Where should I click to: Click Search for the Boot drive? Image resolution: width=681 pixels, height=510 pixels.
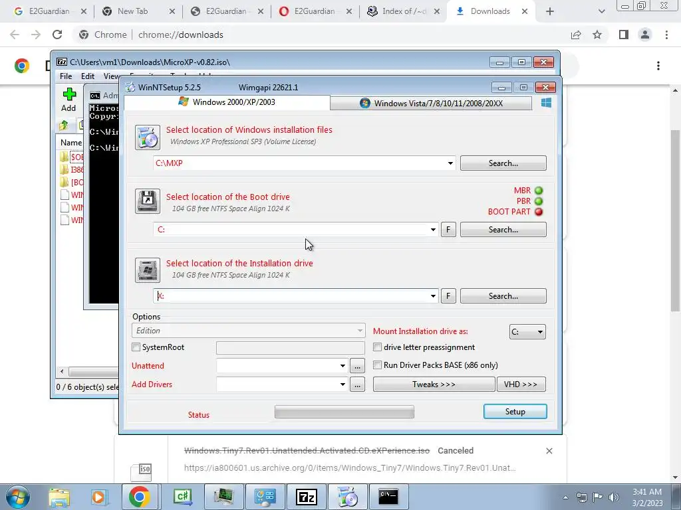click(503, 229)
